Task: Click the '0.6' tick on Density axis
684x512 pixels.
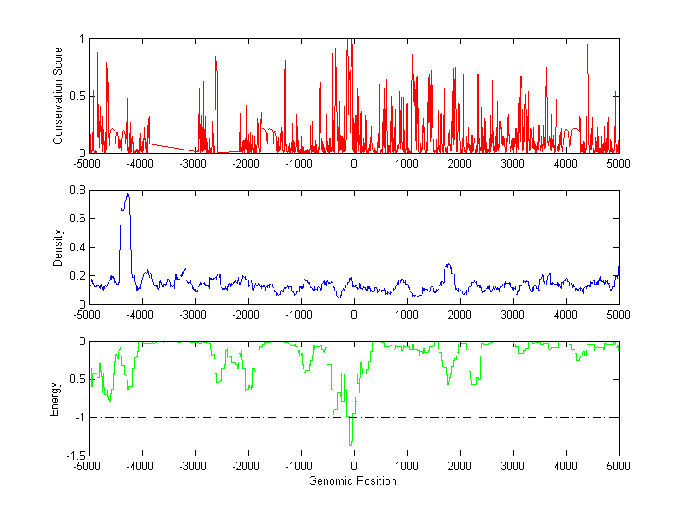Action: 75,219
